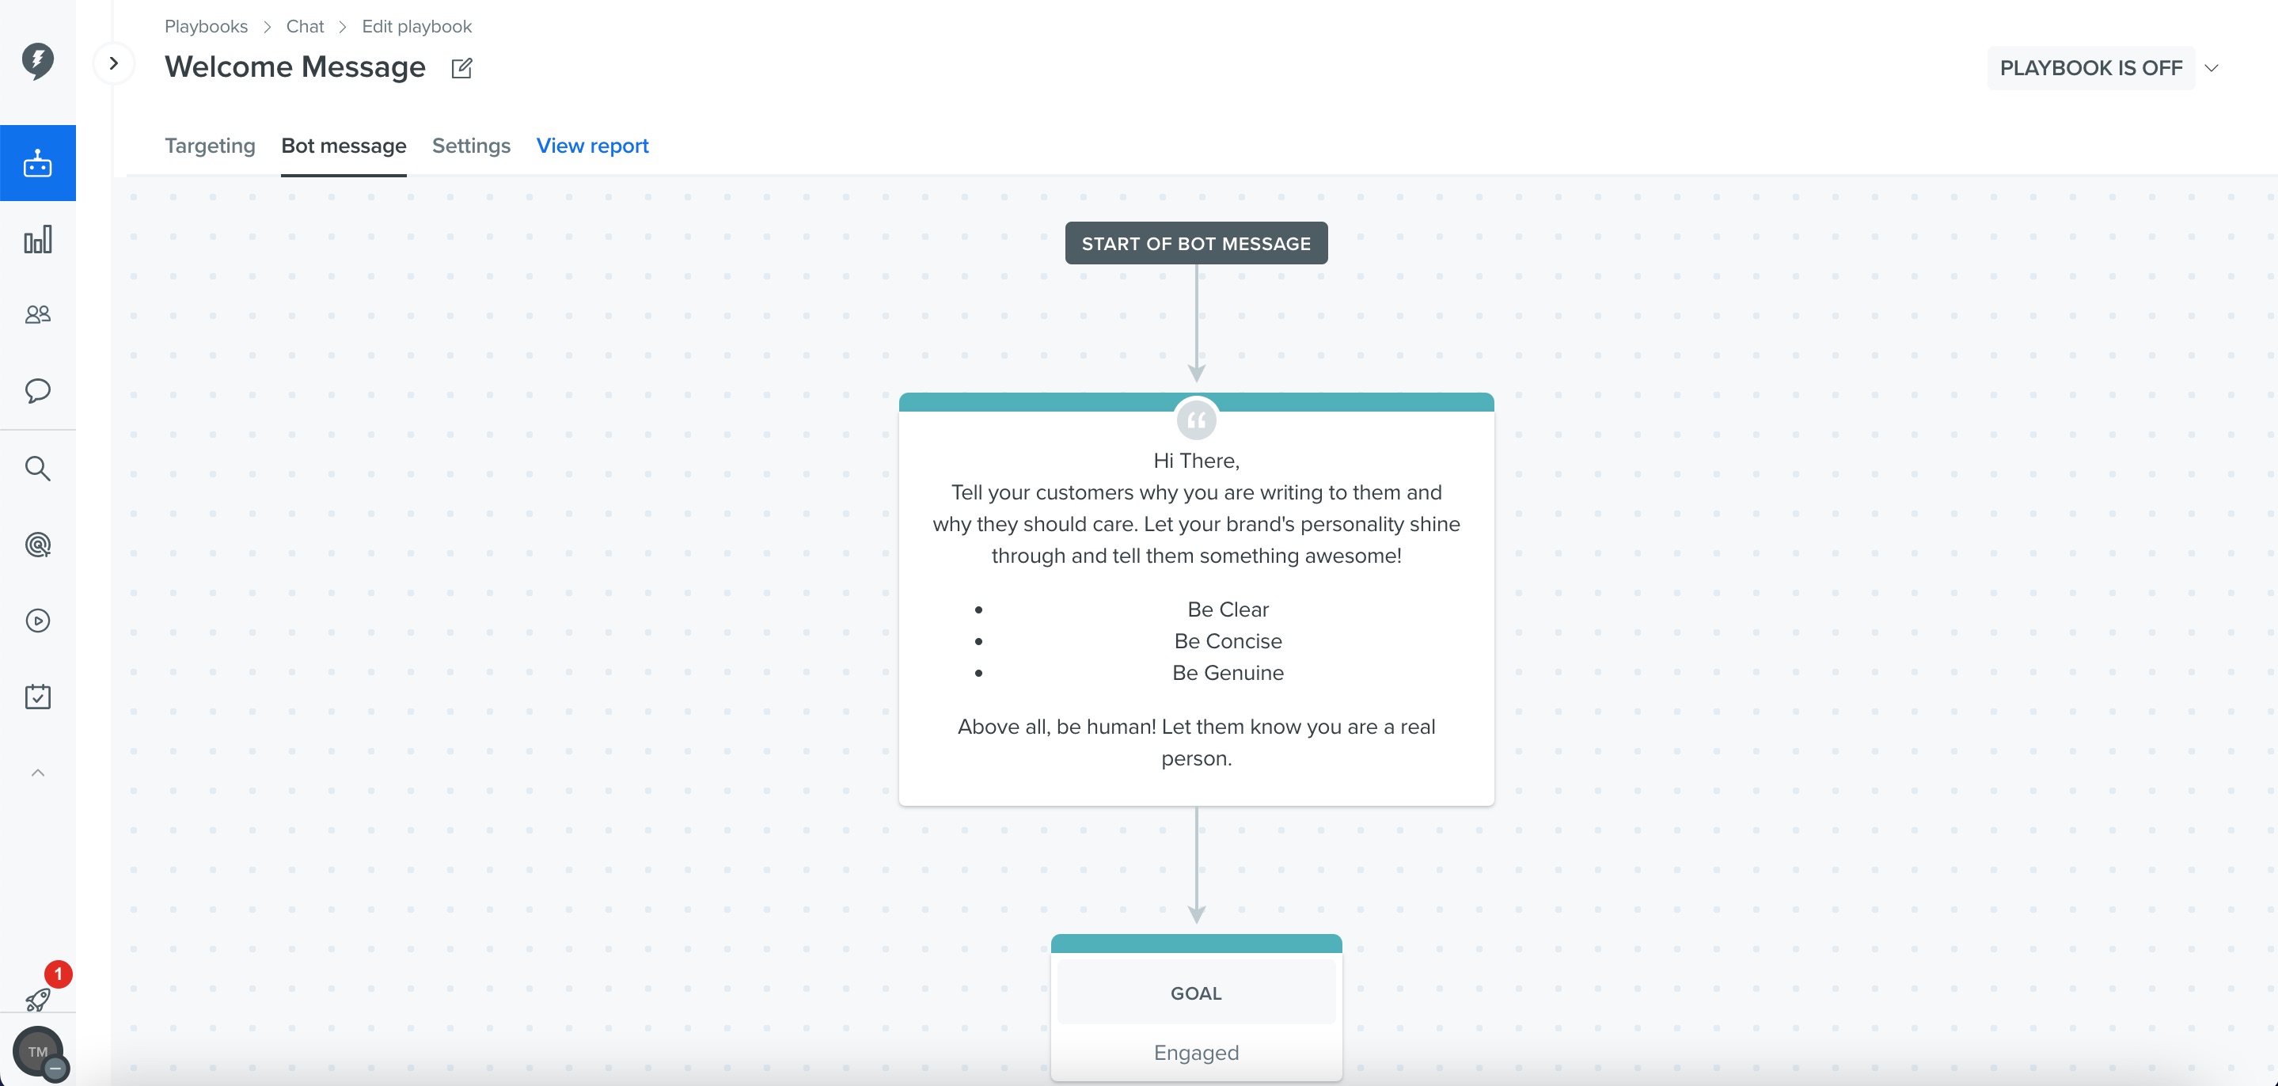
Task: Click Edit playbook breadcrumb item
Action: 416,27
